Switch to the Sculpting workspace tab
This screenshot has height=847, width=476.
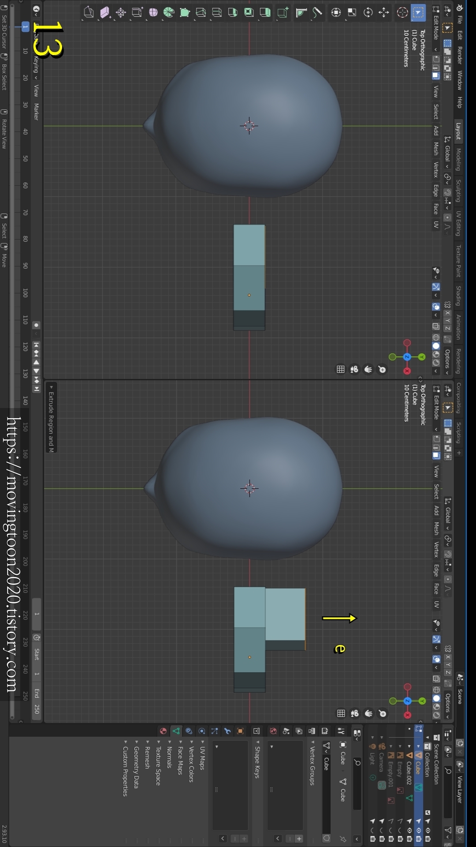(x=458, y=191)
